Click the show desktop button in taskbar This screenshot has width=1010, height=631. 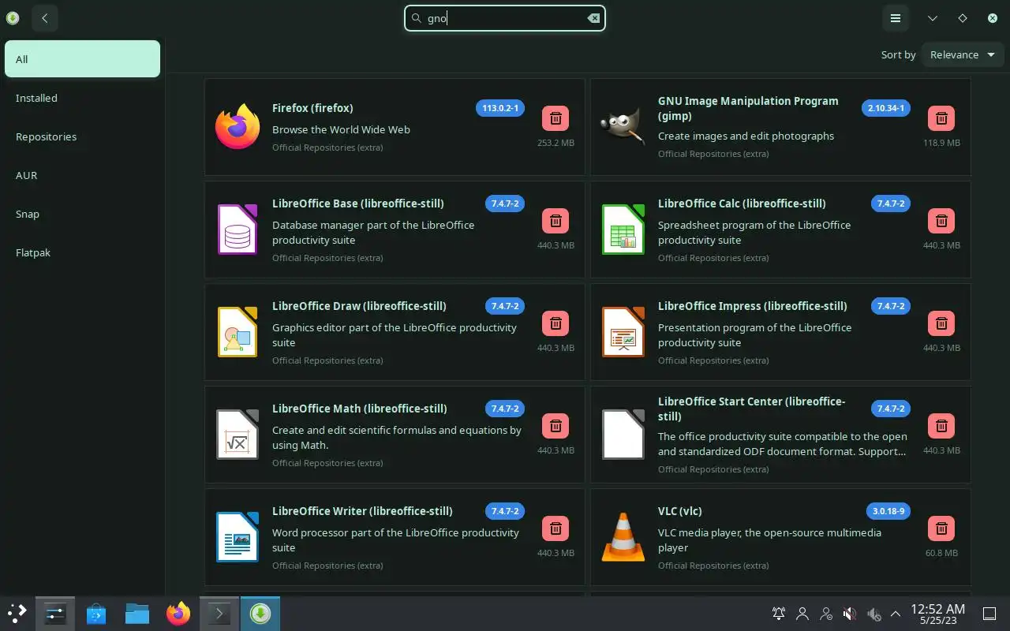[989, 614]
